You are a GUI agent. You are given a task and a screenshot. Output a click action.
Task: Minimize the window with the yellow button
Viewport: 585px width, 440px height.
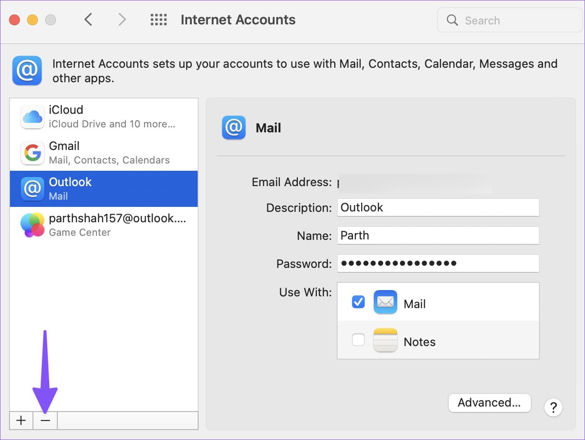coord(32,20)
